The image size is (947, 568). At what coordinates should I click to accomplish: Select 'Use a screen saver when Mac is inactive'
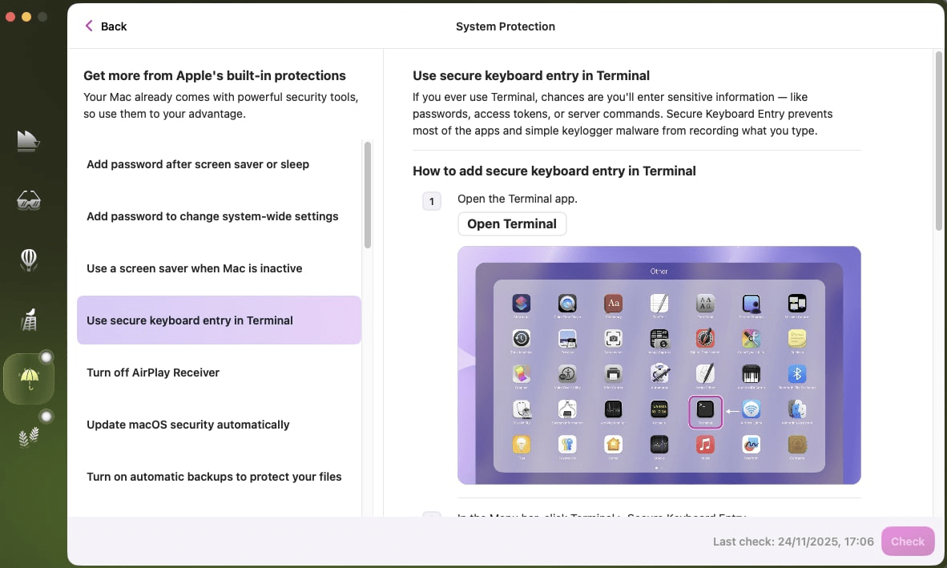[195, 268]
